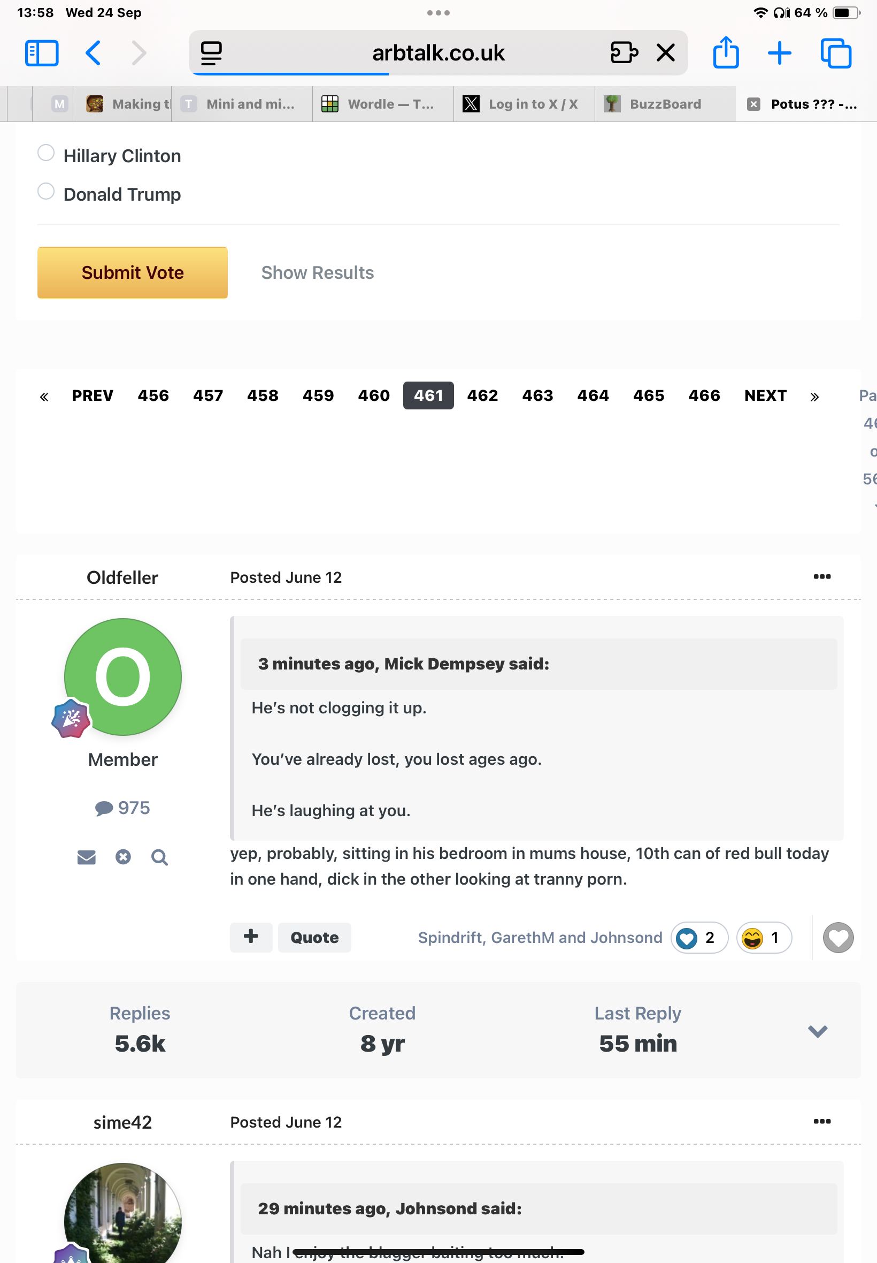The height and width of the screenshot is (1263, 877).
Task: Open options menu on sime42's post
Action: tap(822, 1121)
